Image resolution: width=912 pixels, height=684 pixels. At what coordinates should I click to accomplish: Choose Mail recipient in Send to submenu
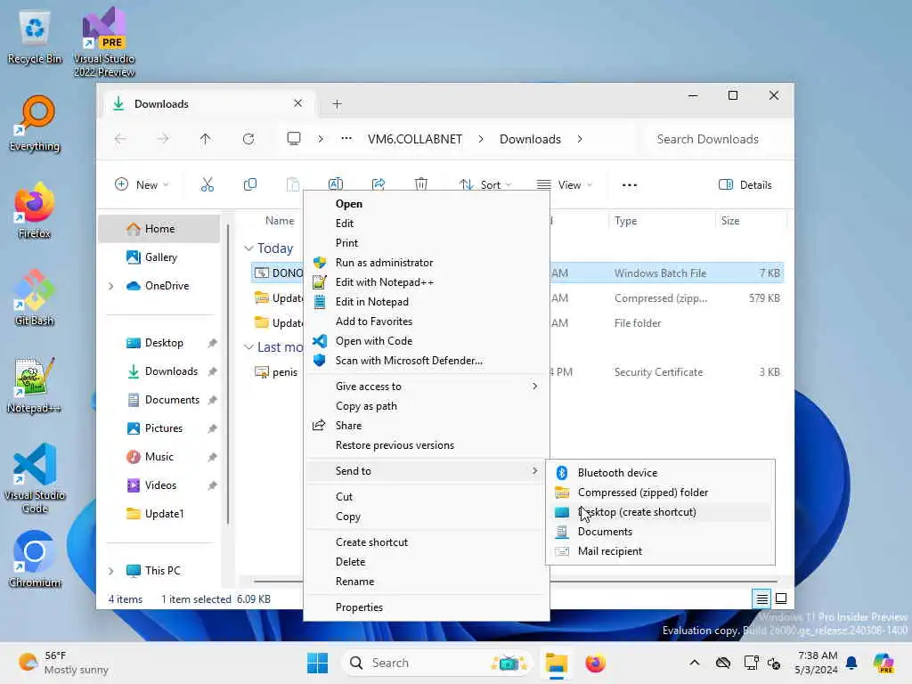pyautogui.click(x=660, y=550)
